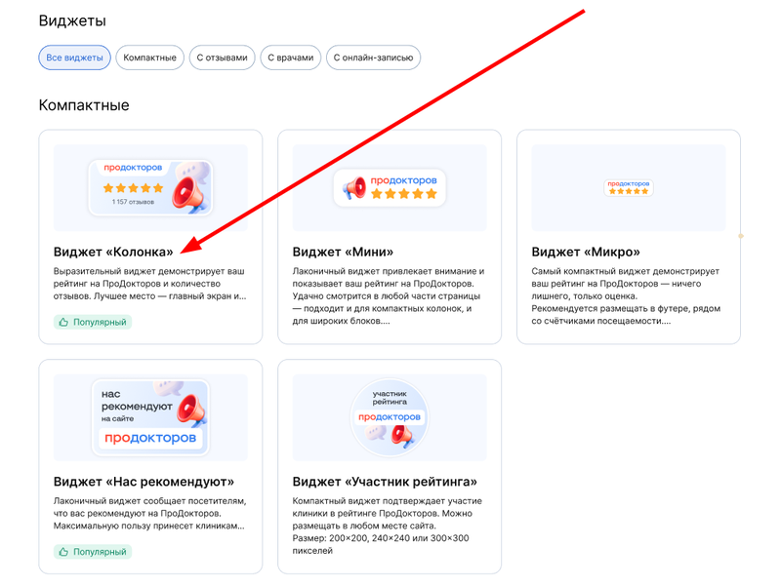
Task: Click the Виджет «Нас рекомендуют» title
Action: coord(144,482)
